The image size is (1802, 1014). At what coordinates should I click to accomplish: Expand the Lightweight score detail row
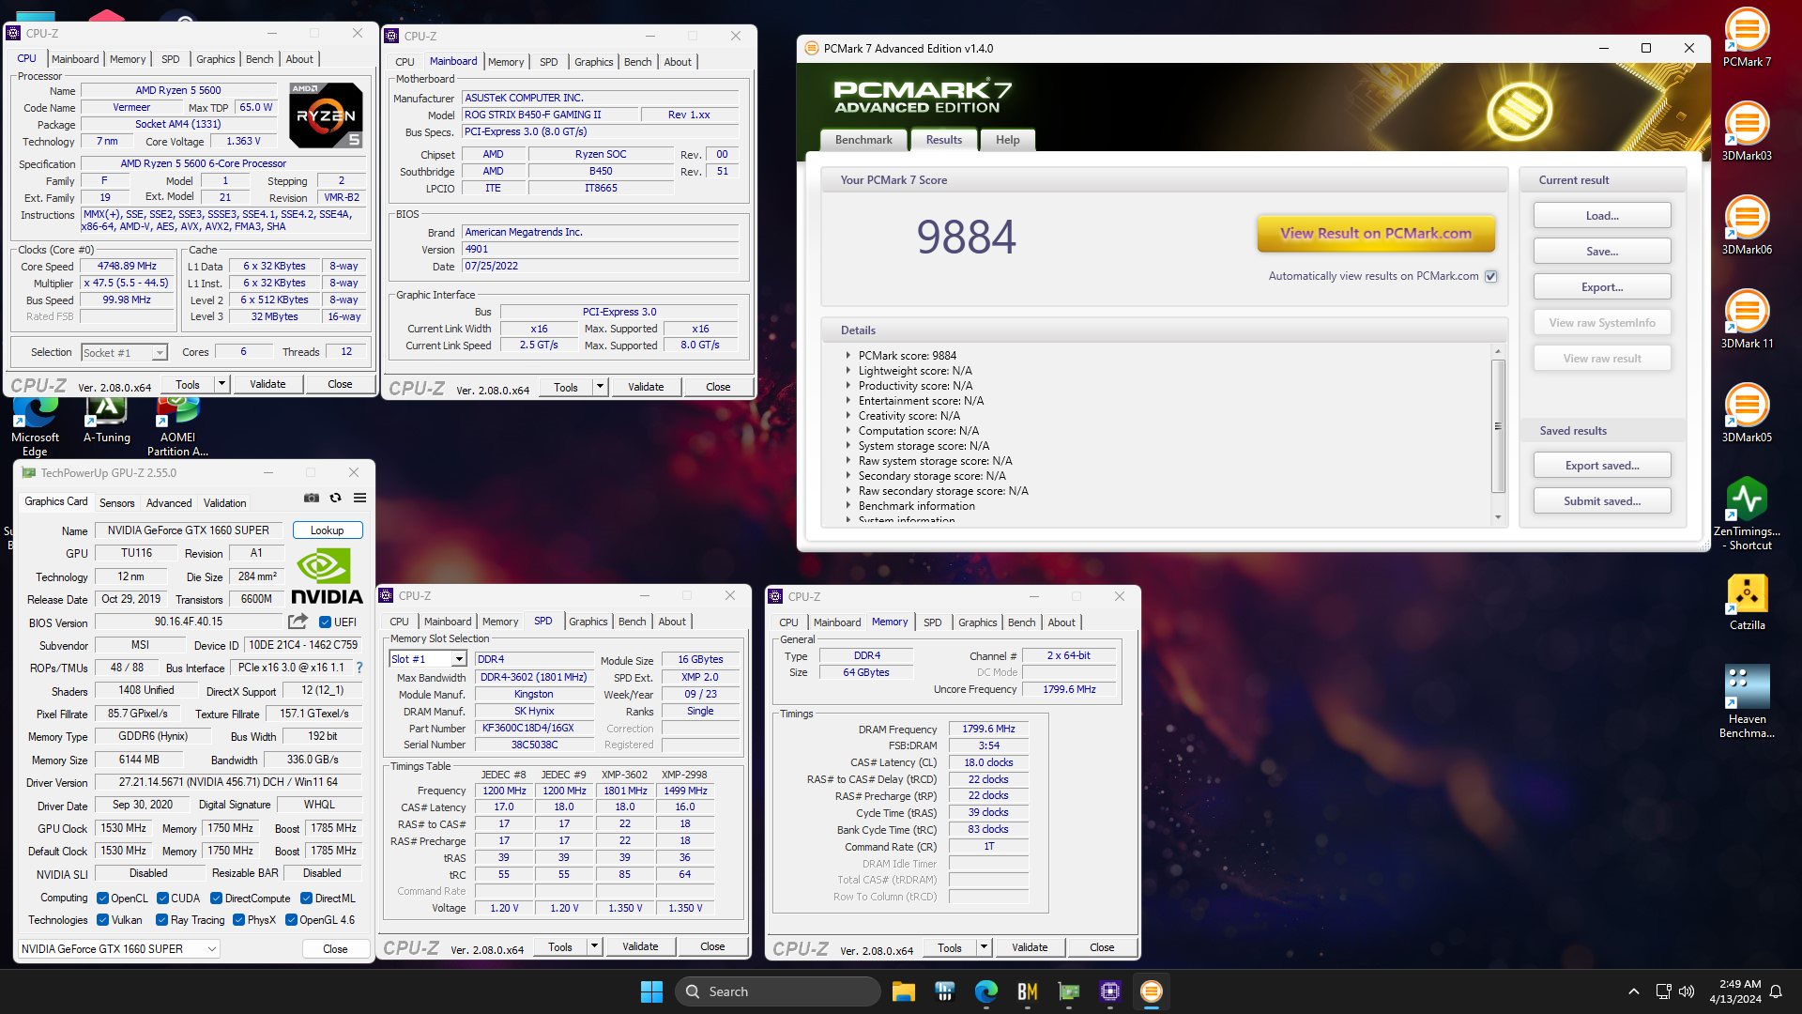[x=848, y=371]
